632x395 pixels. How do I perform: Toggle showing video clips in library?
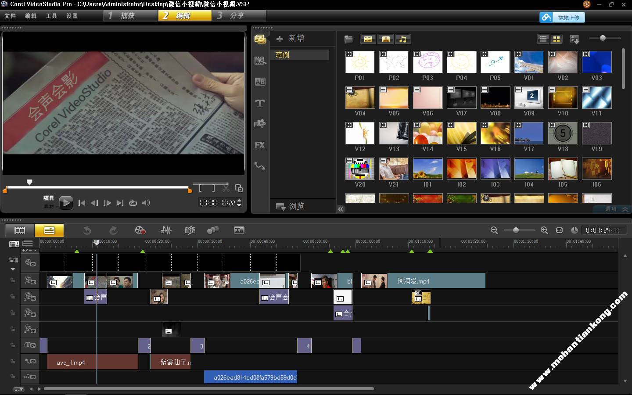(368, 39)
